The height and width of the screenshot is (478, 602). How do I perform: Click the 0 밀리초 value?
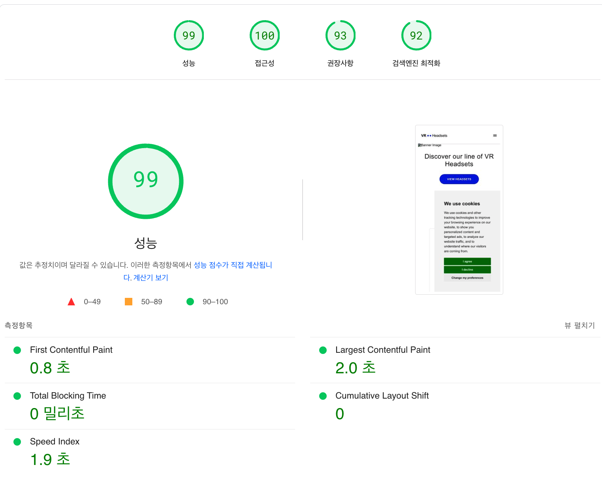[x=57, y=414]
